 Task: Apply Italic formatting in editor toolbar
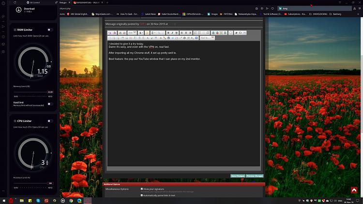click(x=172, y=33)
